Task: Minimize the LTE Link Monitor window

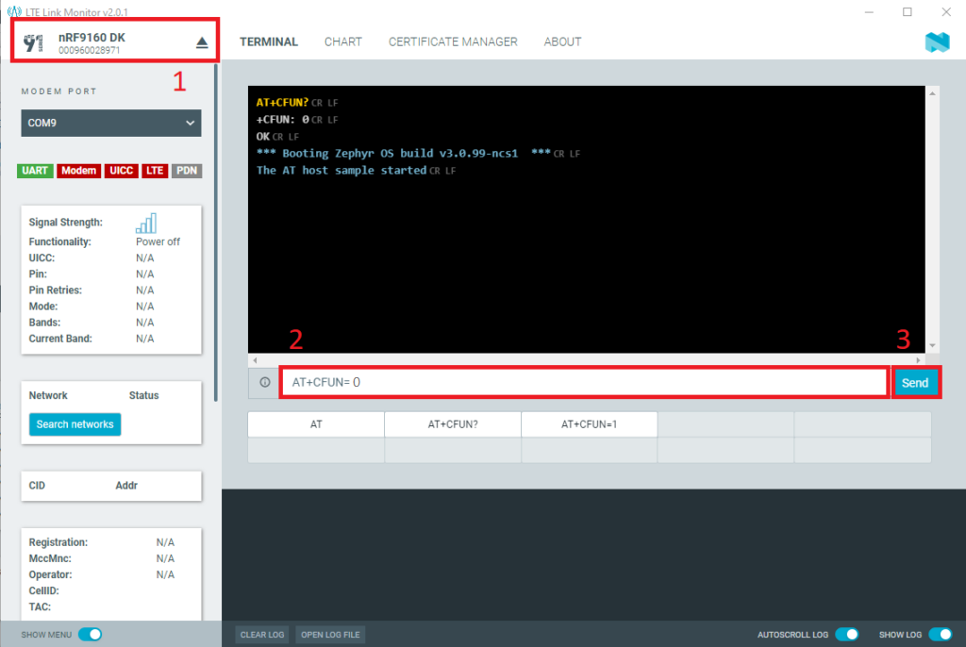Action: click(x=869, y=11)
